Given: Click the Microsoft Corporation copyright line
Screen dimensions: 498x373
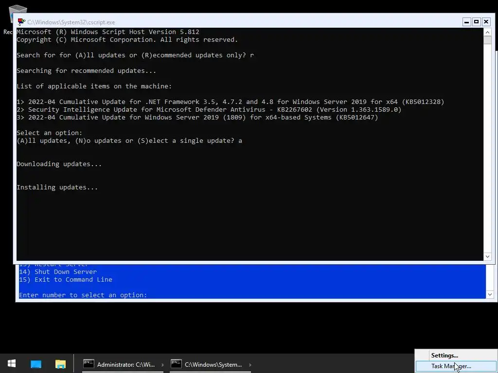Looking at the screenshot, I should 127,40.
